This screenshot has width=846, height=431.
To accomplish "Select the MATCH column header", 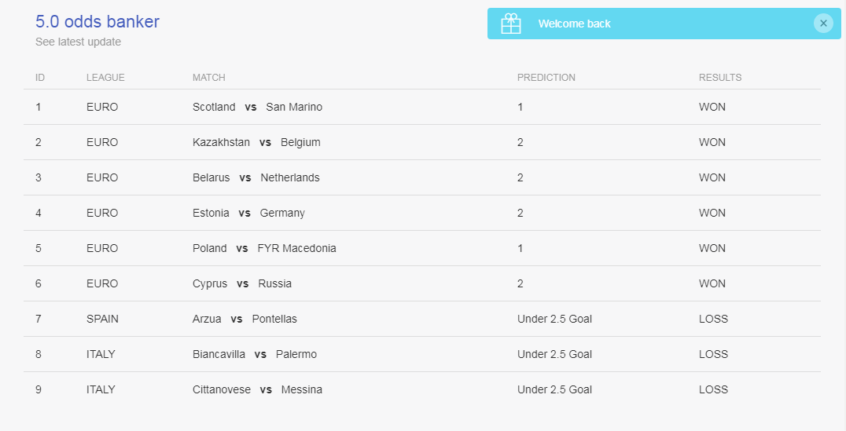I will [x=209, y=78].
